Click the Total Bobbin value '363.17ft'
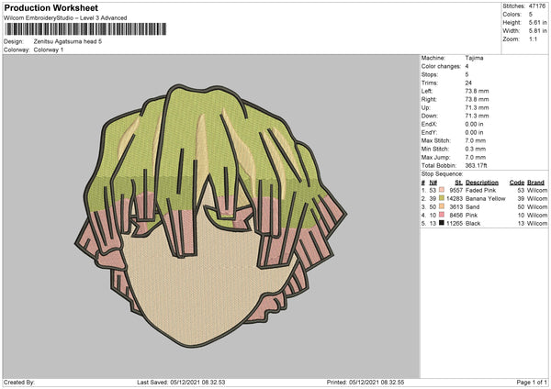 click(476, 165)
